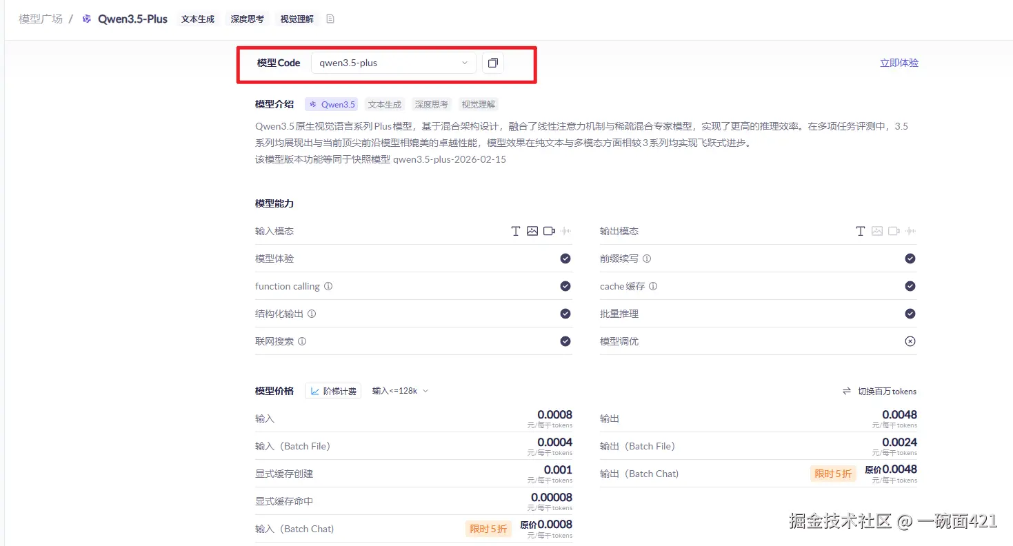Click the document icon beside 视觉理解 header tag
Screen dimensions: 1013x546
tap(330, 19)
